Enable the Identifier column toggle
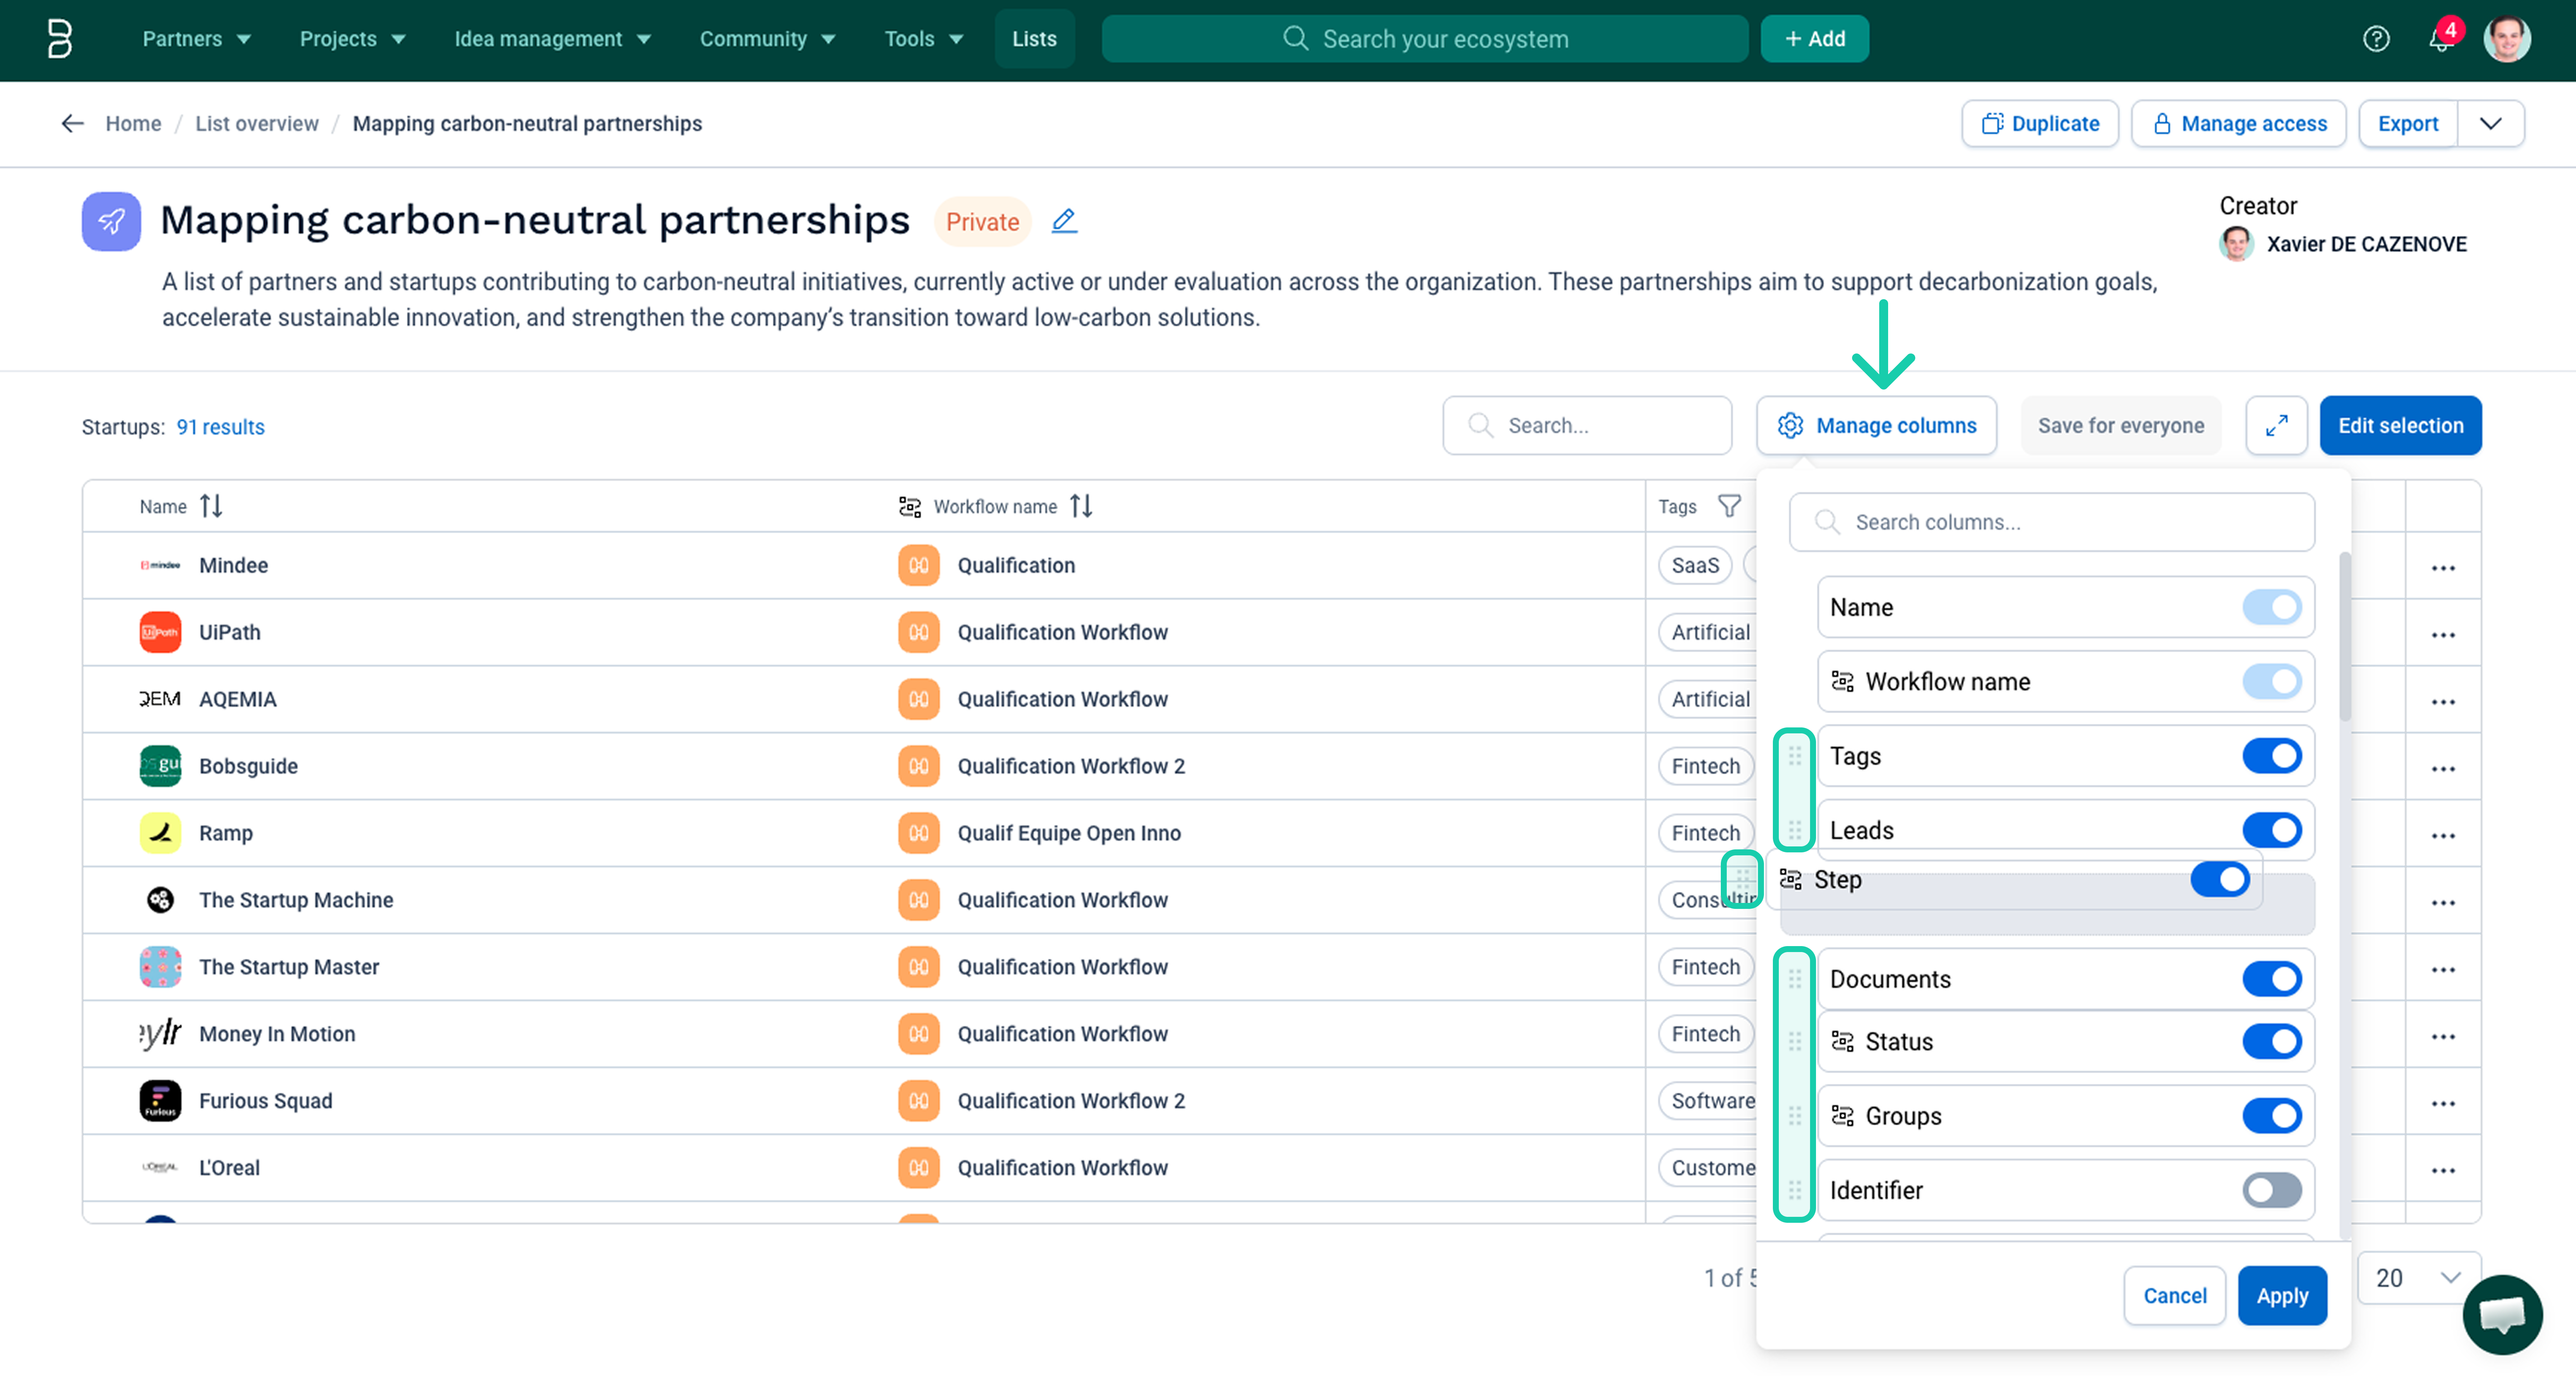Screen dimensions: 2576x1376 pos(2272,1190)
